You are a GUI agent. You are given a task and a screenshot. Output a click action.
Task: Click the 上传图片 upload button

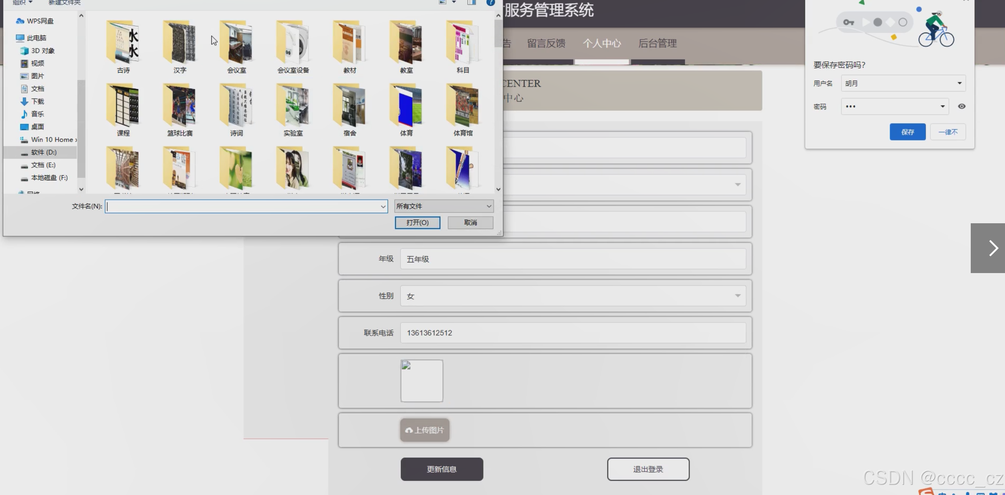(424, 430)
